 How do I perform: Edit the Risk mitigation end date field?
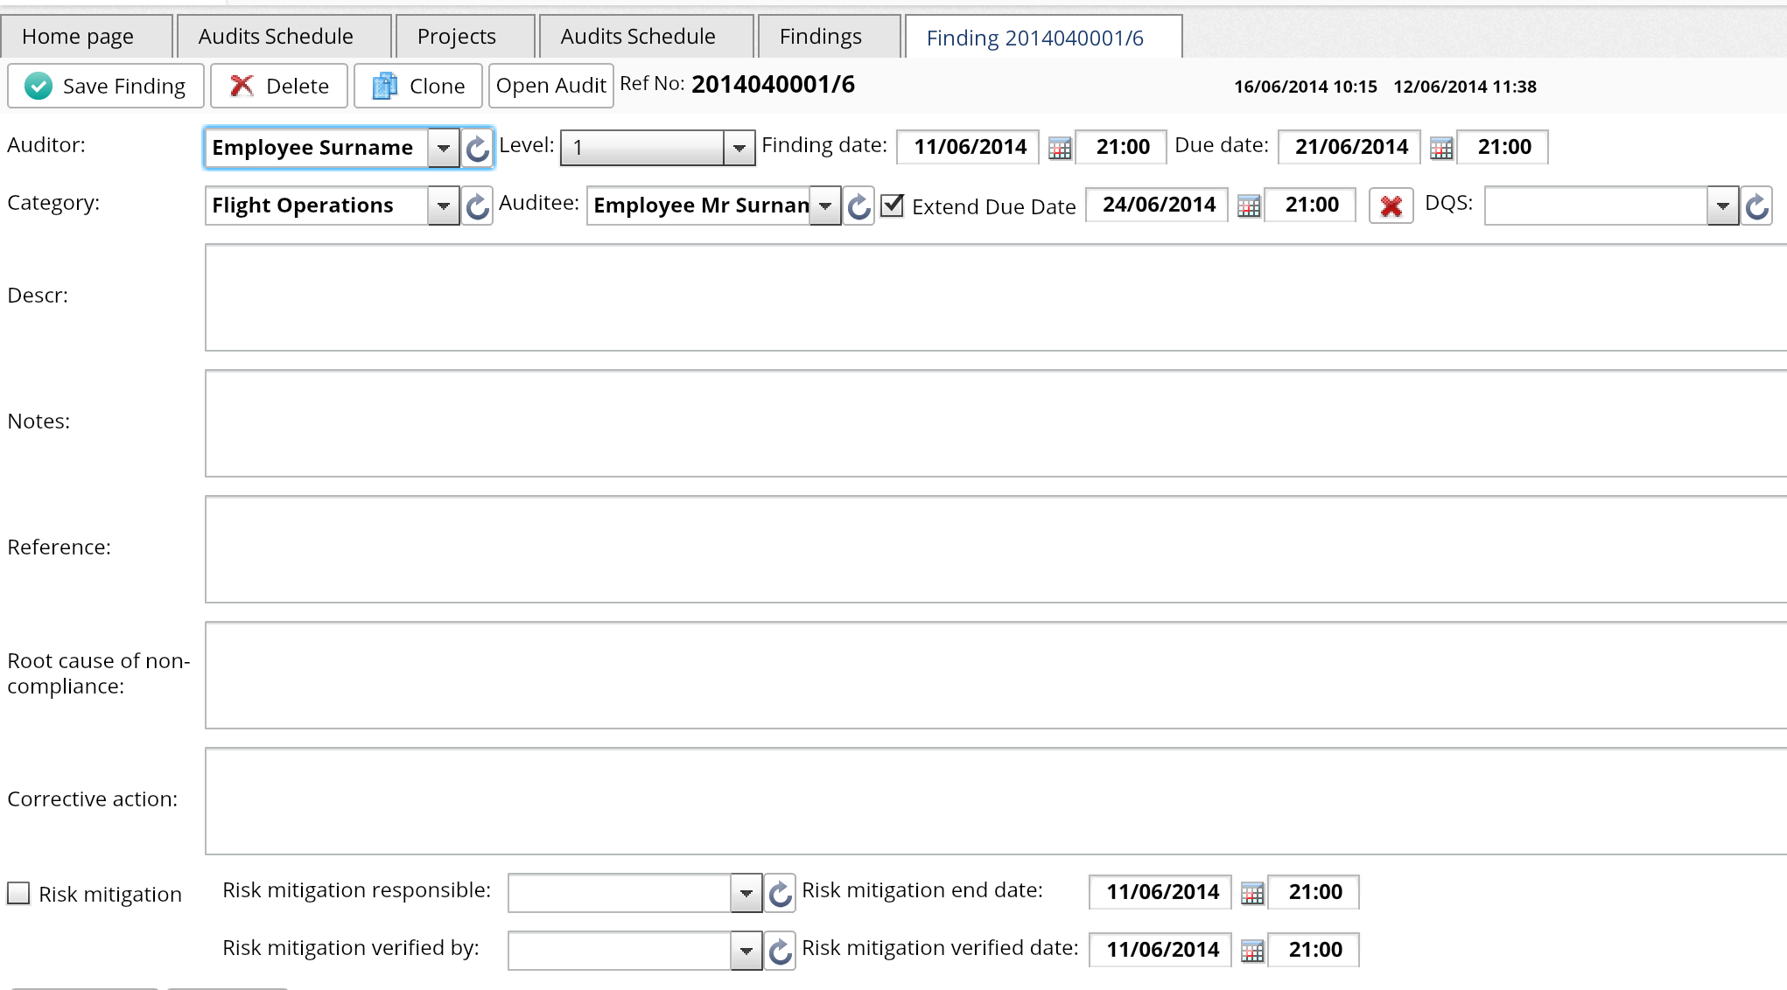click(x=1162, y=892)
